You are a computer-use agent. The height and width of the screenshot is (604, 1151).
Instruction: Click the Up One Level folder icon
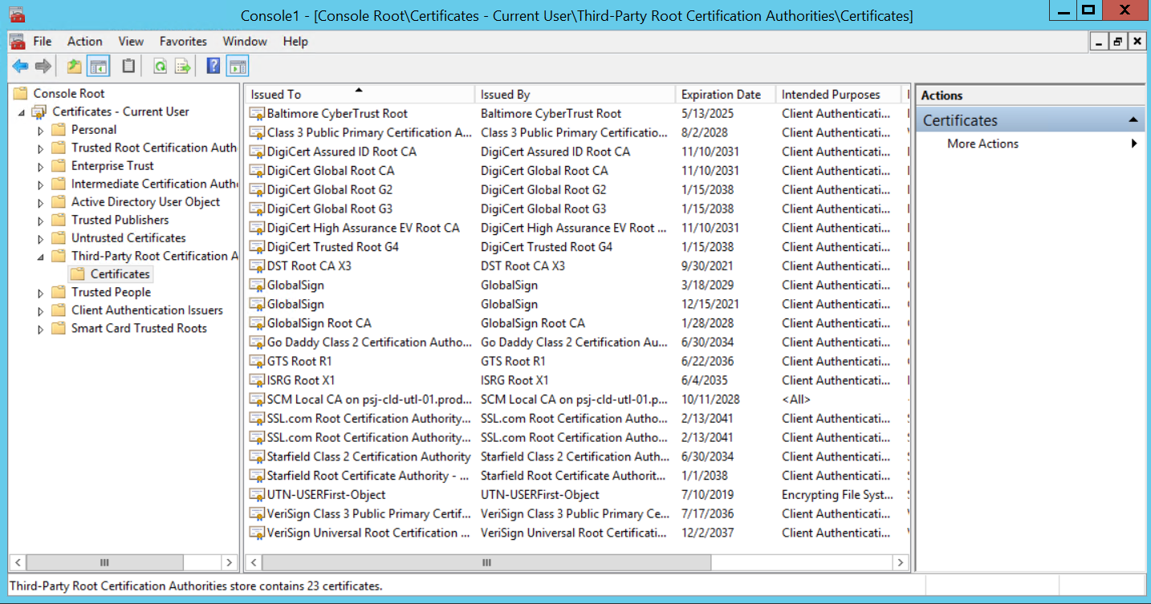(74, 67)
